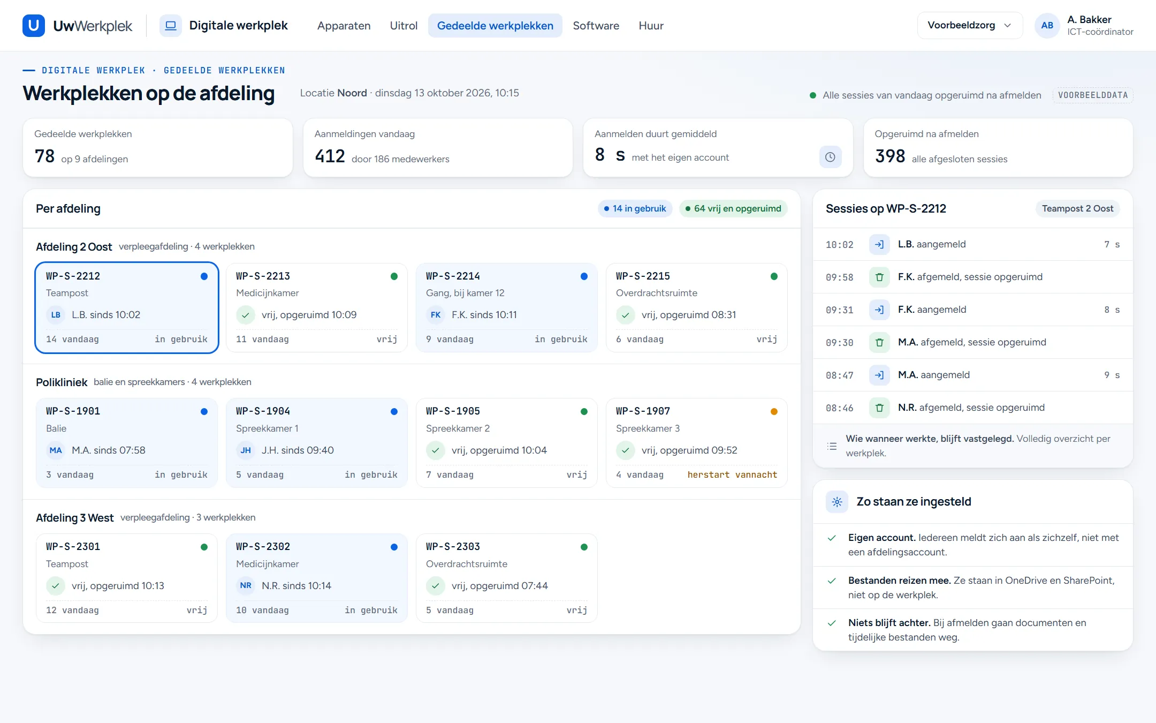Click the Teampost 2 Oost badge
Screen dimensions: 1156x723
point(1077,209)
